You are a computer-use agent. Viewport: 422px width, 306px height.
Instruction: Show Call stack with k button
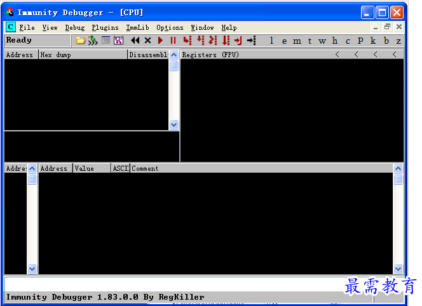point(373,41)
